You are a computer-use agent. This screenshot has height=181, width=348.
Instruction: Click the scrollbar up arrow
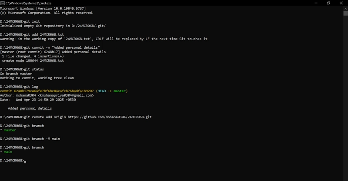coord(345,8)
